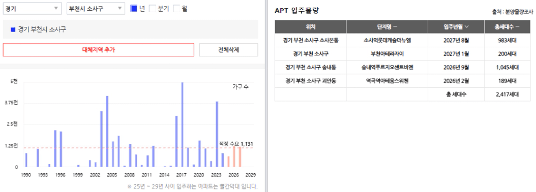Open the 경기 province dropdown
The width and height of the screenshot is (536, 192).
point(32,9)
